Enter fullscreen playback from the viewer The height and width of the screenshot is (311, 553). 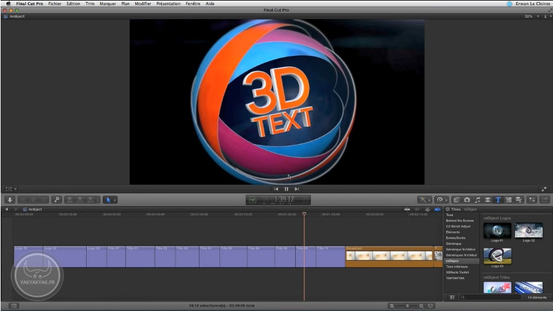(544, 189)
